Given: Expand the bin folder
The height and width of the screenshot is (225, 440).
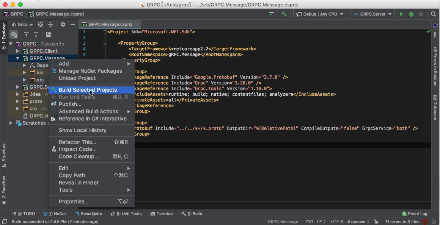Looking at the screenshot, I should click(25, 73).
